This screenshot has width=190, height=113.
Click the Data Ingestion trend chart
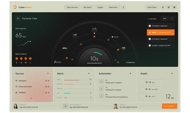click(23, 44)
